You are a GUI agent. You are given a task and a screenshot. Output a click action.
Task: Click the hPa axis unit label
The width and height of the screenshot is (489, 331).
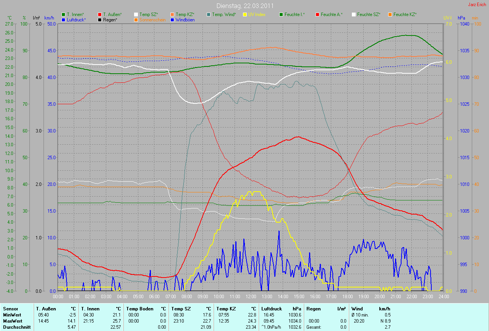click(x=461, y=18)
